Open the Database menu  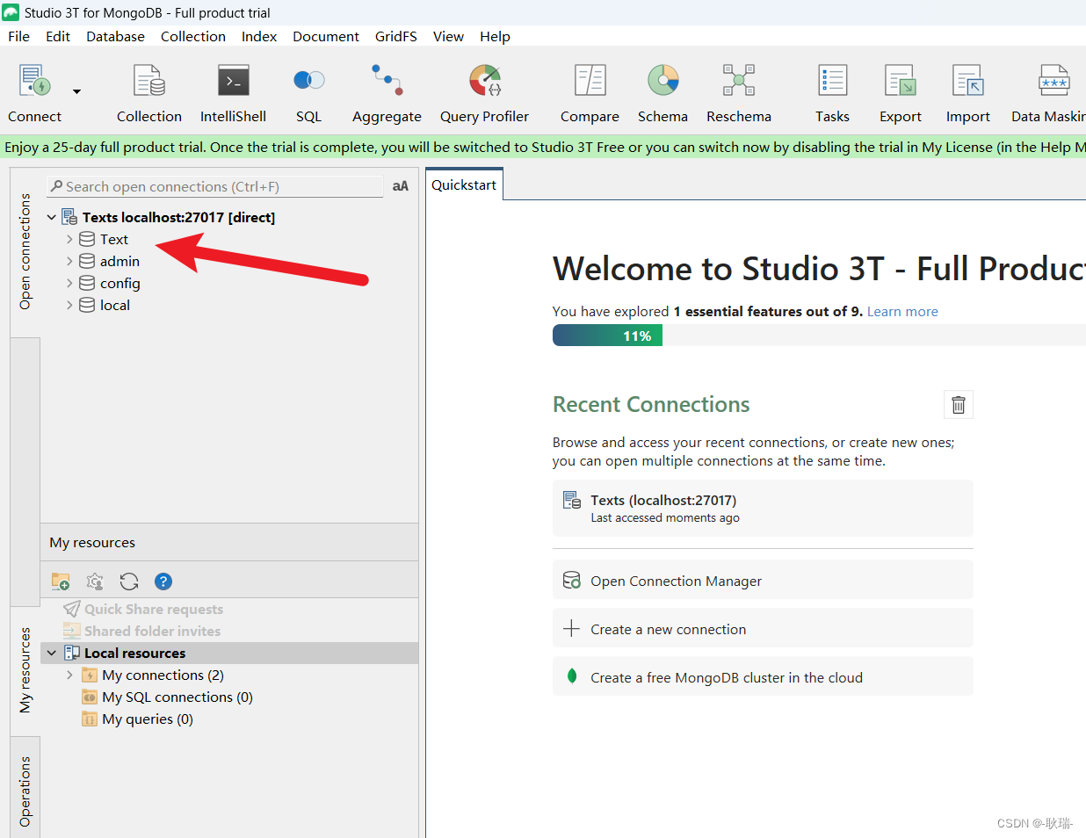click(115, 36)
